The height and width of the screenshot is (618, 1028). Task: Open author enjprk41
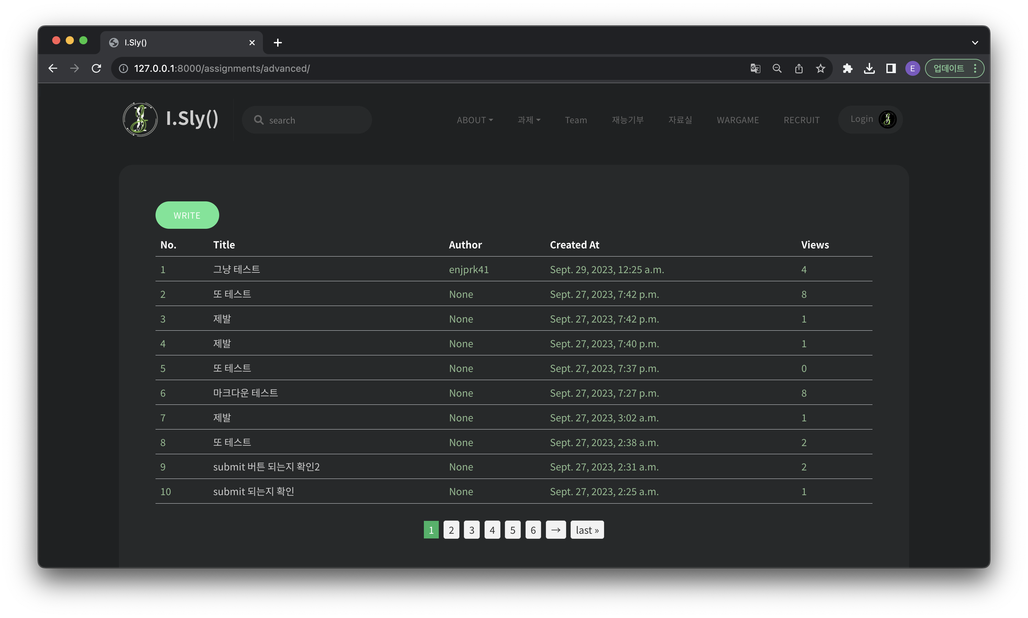[x=469, y=269]
